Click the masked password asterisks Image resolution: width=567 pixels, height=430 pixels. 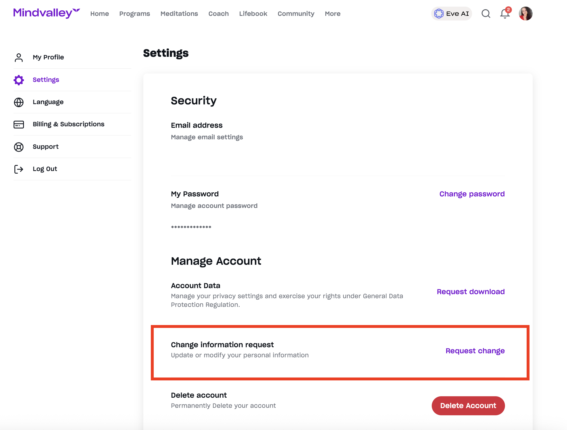pos(191,227)
